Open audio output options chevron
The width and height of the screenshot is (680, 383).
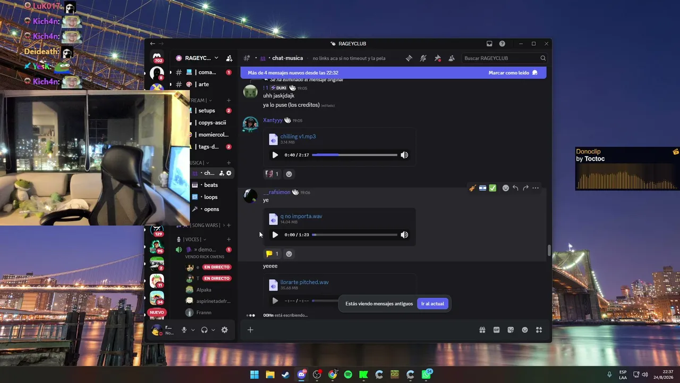coord(213,330)
